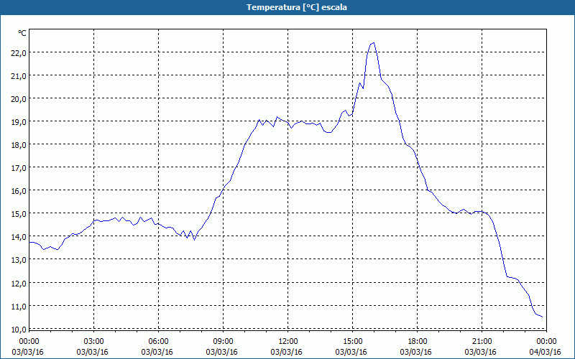Click the 00:00 time label above 04/03/16
The width and height of the screenshot is (575, 359).
546,342
